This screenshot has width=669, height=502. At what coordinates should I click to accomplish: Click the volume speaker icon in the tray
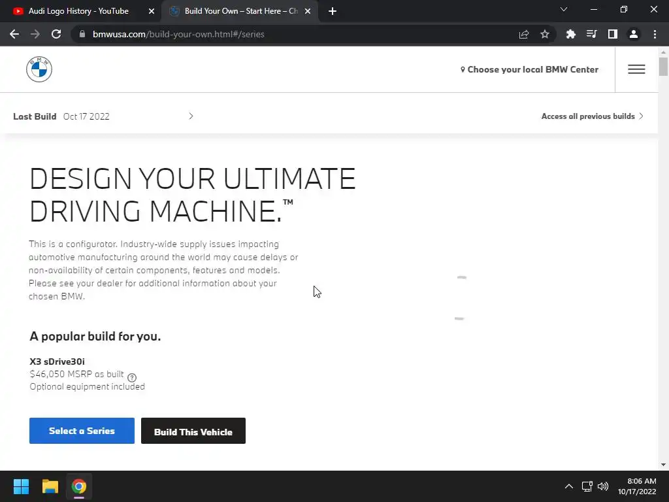click(x=603, y=486)
